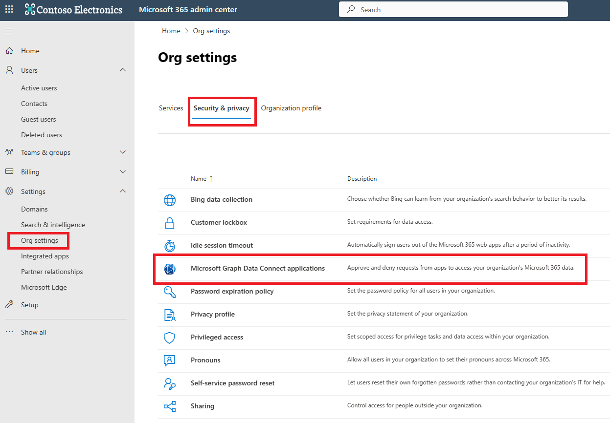This screenshot has width=610, height=423.
Task: Click the Bing data collection globe icon
Action: click(x=170, y=200)
